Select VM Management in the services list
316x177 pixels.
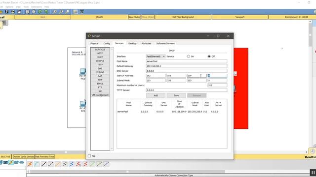pyautogui.click(x=100, y=95)
